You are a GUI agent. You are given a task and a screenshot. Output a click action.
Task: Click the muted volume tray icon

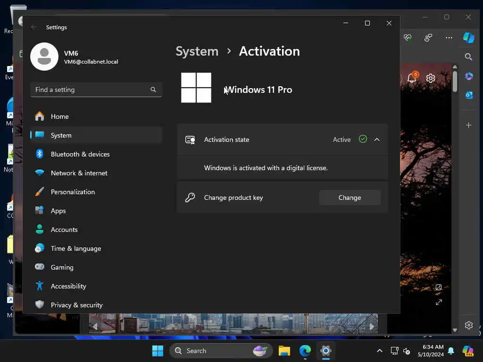pos(407,351)
